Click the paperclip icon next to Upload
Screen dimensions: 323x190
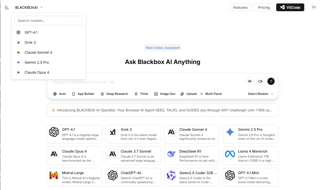182,94
